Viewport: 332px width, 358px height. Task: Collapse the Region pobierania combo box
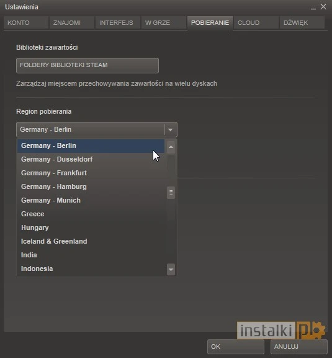(97, 129)
